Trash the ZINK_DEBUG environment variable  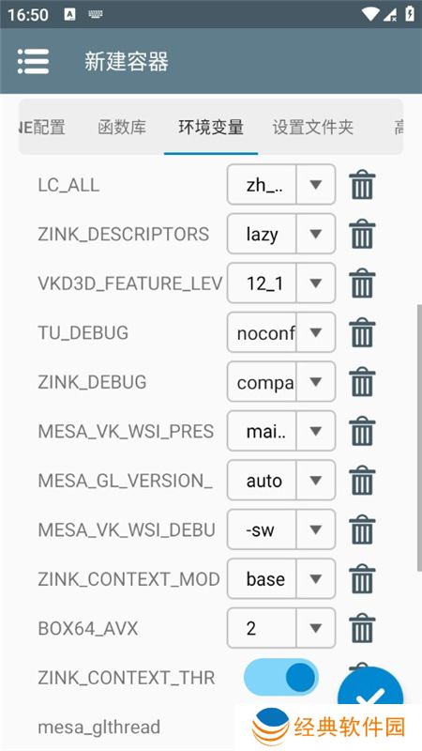pos(362,382)
